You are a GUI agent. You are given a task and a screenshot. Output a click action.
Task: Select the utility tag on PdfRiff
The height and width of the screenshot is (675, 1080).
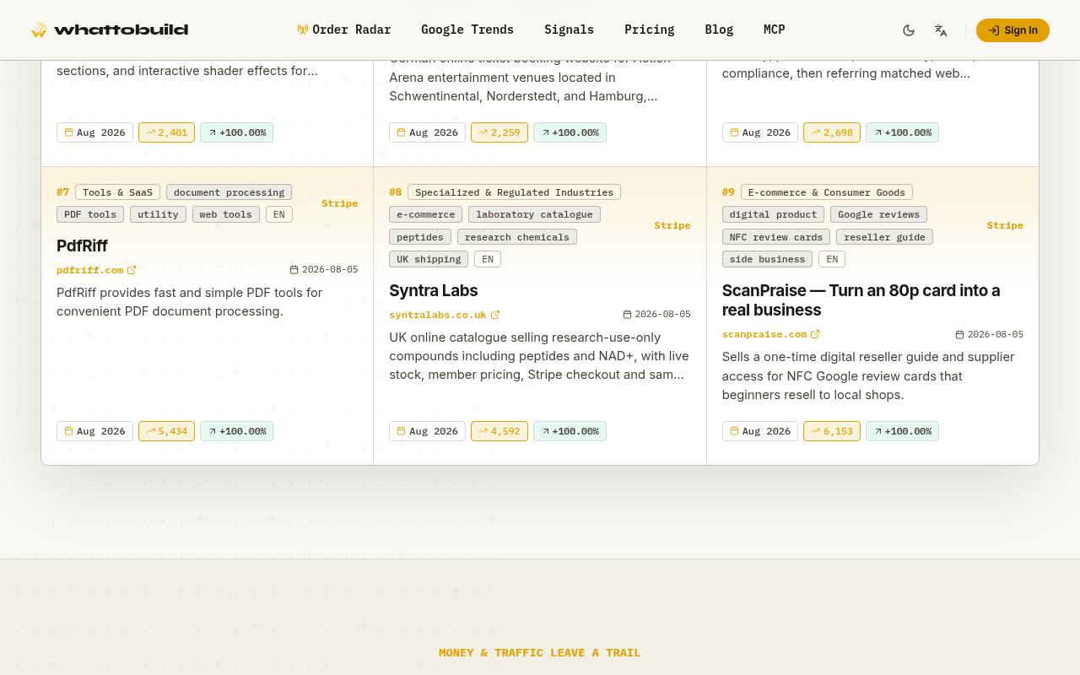pos(158,214)
